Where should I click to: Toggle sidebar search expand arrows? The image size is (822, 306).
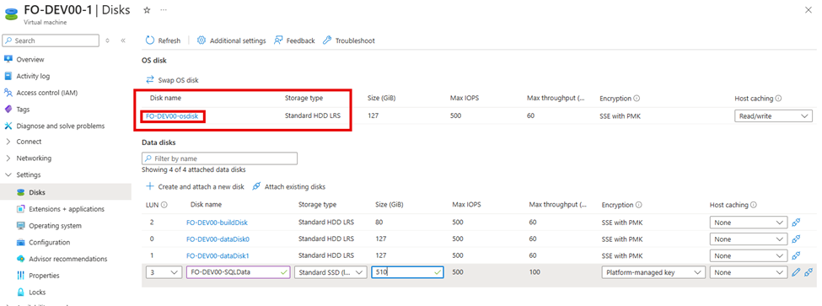[107, 40]
